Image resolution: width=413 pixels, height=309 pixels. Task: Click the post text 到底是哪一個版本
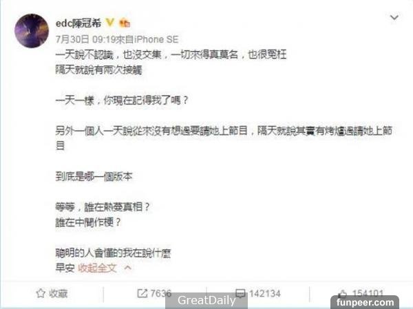coord(94,176)
